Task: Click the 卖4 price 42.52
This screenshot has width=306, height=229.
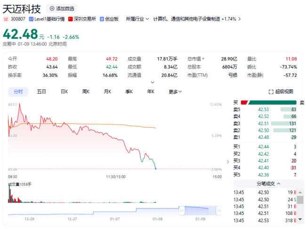Action: (263, 116)
